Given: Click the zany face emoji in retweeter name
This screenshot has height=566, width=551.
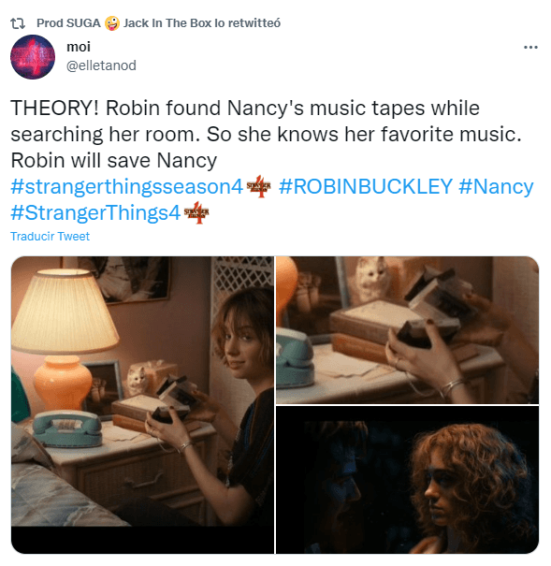Looking at the screenshot, I should tap(112, 23).
